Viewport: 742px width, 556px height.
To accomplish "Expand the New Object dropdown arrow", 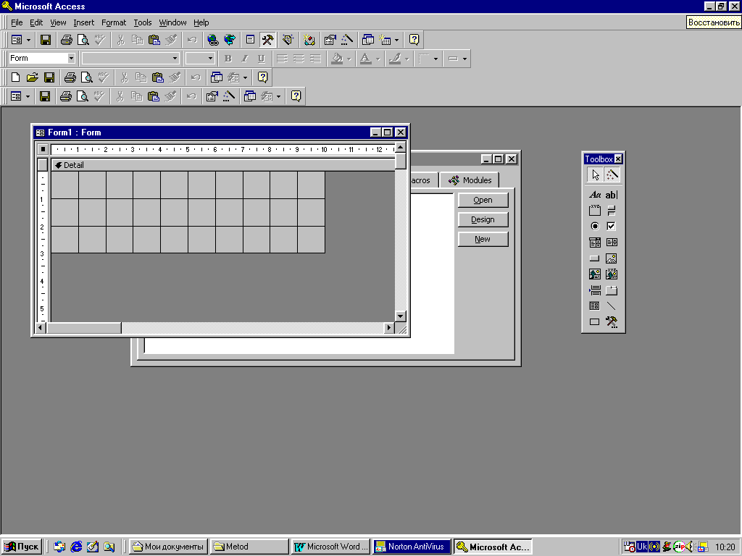I will tap(396, 40).
